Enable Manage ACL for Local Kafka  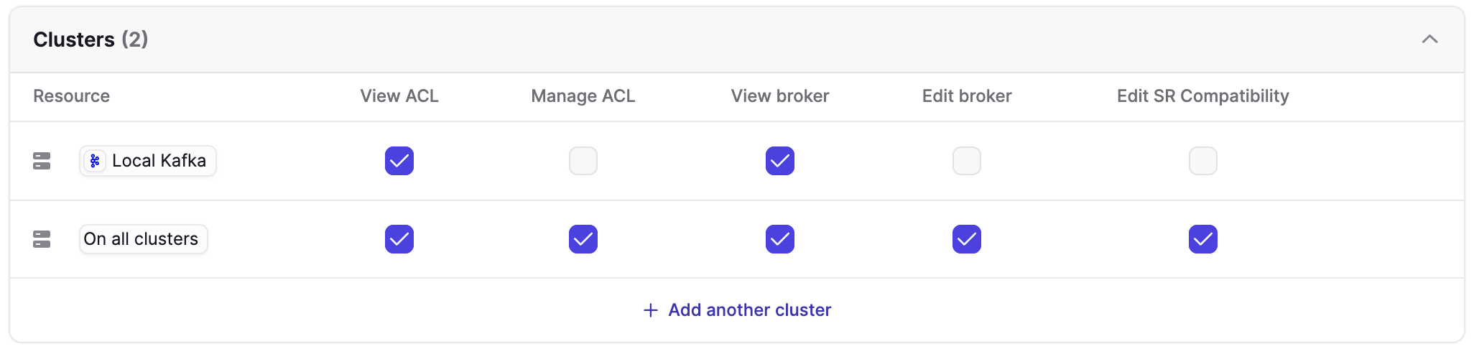[583, 161]
